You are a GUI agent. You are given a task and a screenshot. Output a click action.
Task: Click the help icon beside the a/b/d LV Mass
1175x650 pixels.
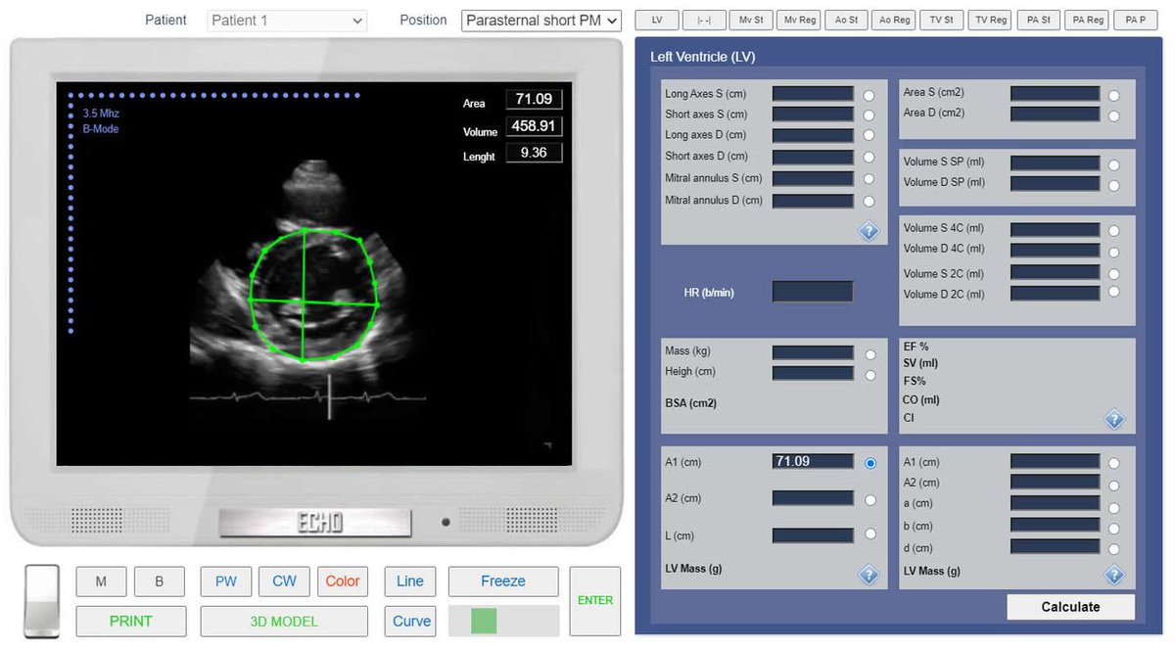tap(1114, 575)
